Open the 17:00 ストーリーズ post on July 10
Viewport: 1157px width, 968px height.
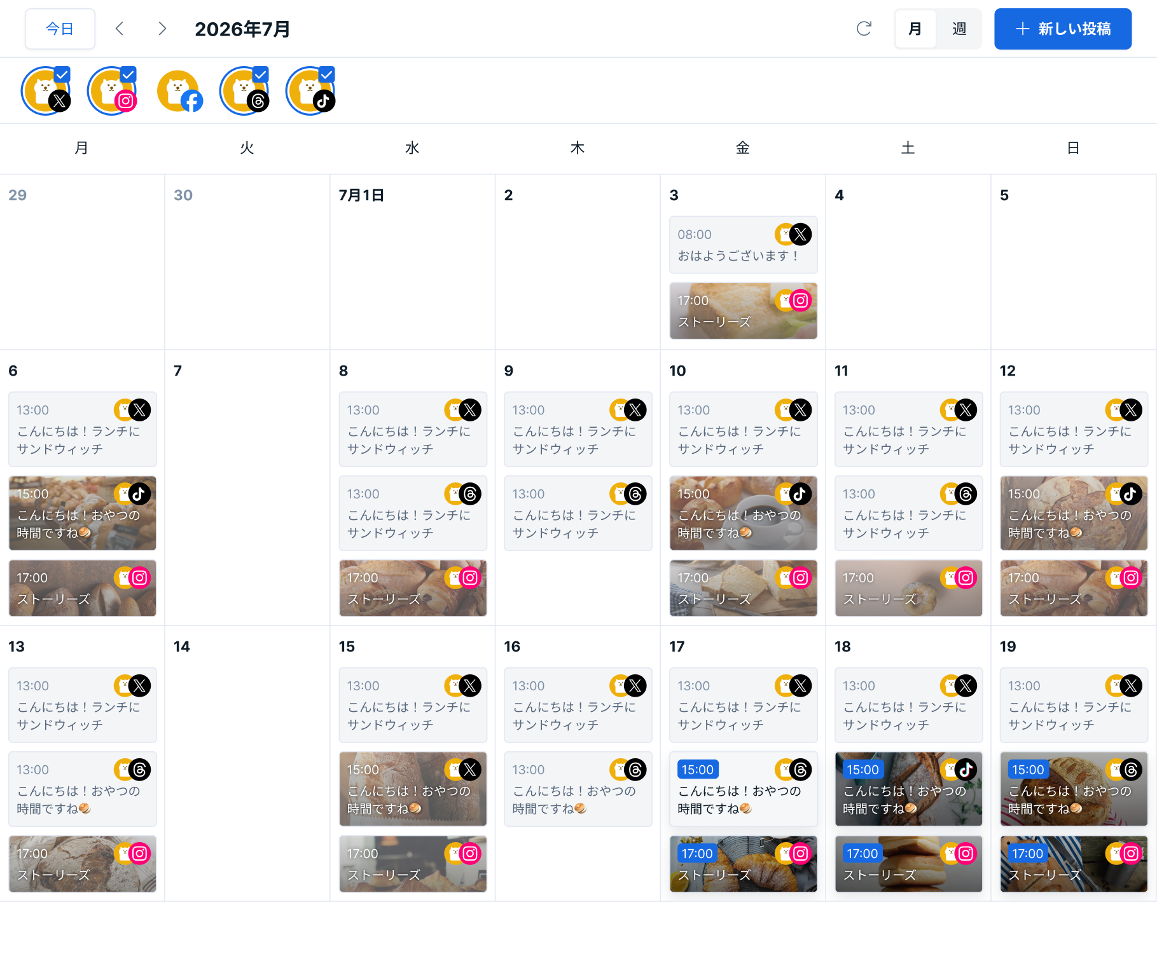coord(744,588)
